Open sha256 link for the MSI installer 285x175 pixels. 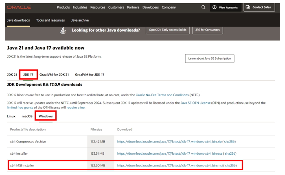click(230, 165)
